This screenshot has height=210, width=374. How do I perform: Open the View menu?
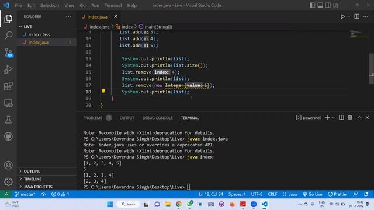69,5
